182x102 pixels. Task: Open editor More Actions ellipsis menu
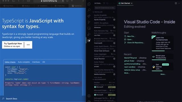tap(179, 3)
